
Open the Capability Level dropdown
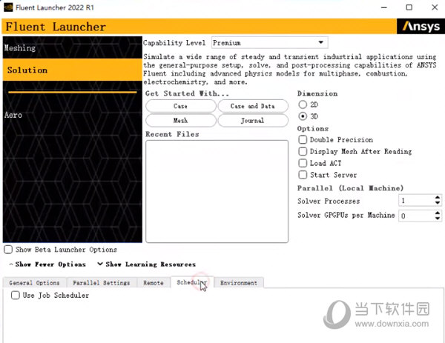tap(270, 43)
